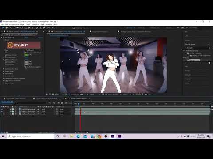Toggle the Lock Biases Together checkbox
The width and height of the screenshot is (213, 159).
point(25,67)
